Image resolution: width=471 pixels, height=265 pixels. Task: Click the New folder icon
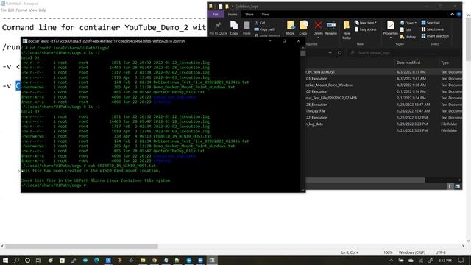point(347,25)
